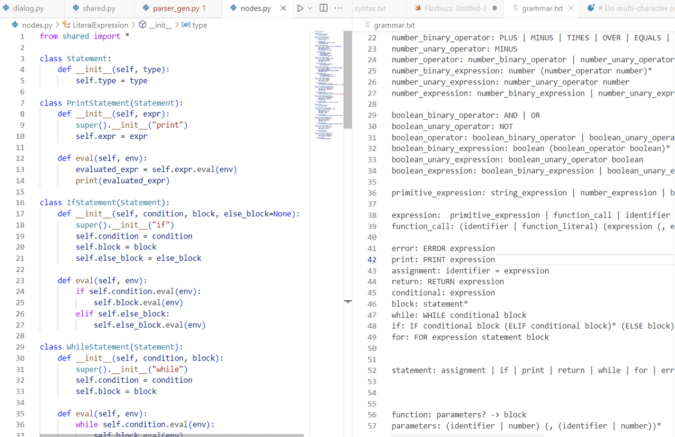Click line number 42 in grammar.txt
The width and height of the screenshot is (675, 437).
click(x=372, y=260)
